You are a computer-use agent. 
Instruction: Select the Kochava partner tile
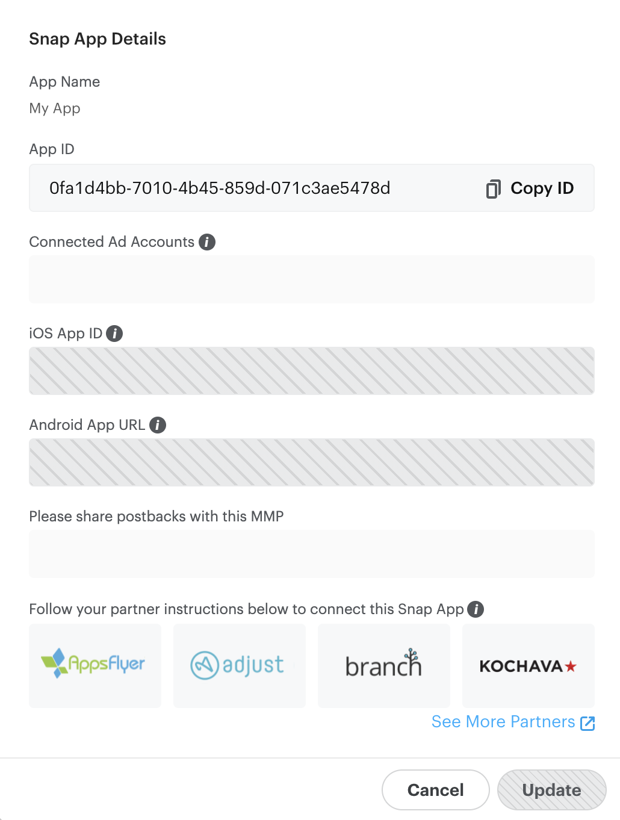[529, 665]
